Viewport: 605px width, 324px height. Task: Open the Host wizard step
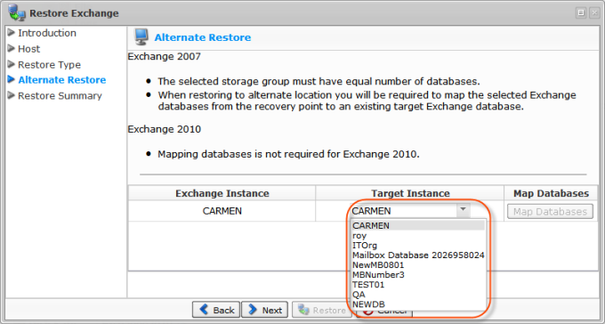pos(29,49)
